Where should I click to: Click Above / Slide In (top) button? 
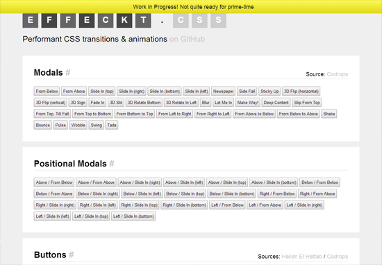[x=227, y=182]
